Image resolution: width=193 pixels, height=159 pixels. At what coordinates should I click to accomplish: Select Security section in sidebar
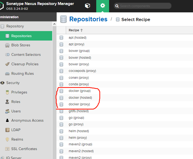coord(13,83)
